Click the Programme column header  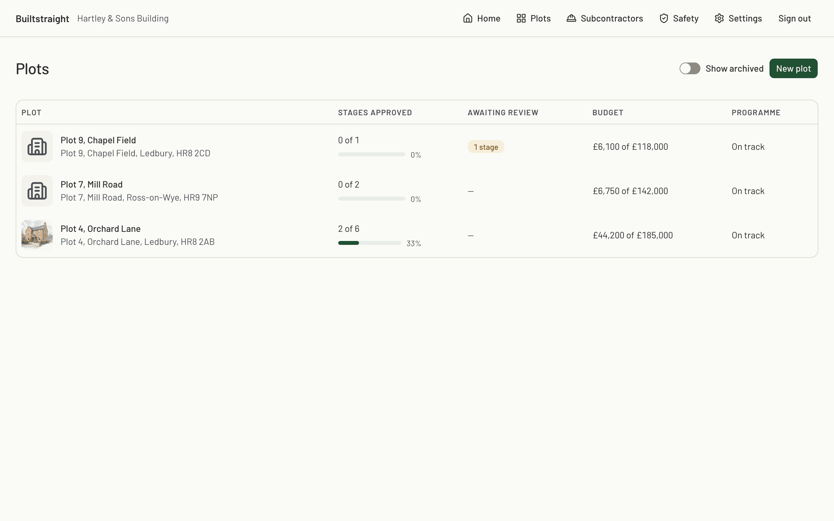tap(756, 113)
